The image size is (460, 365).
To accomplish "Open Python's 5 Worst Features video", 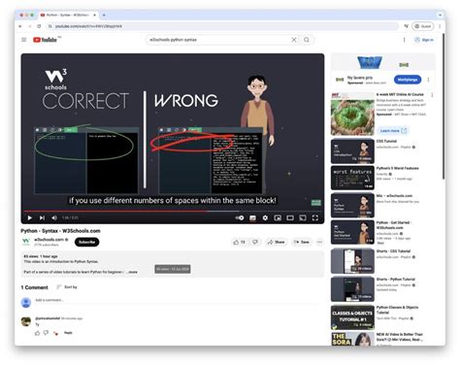I will click(x=352, y=178).
